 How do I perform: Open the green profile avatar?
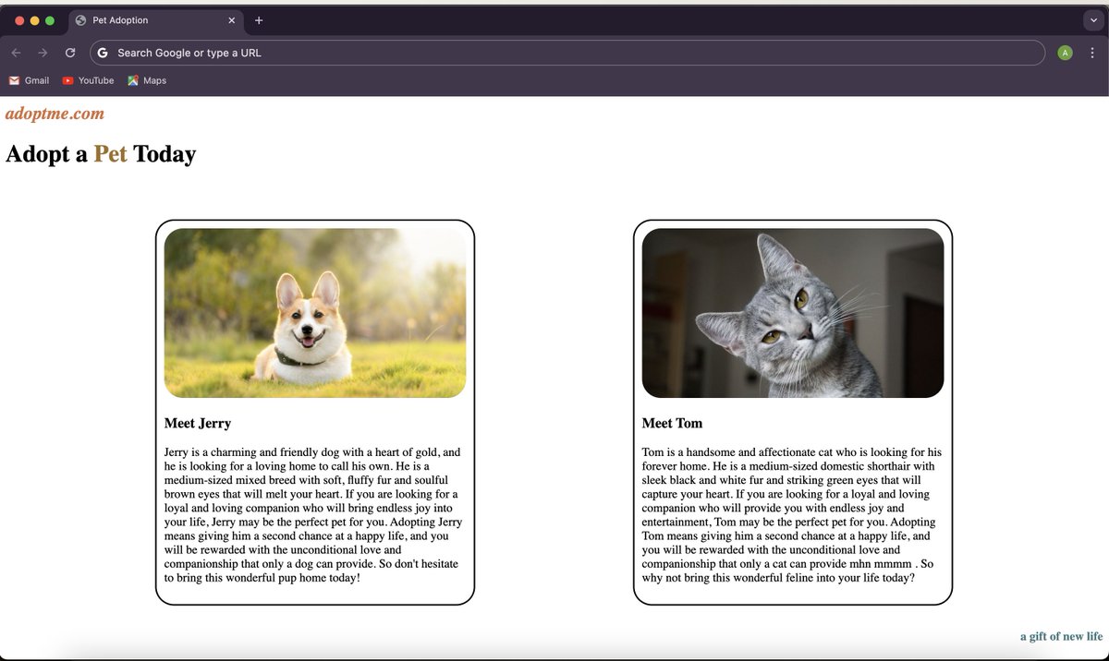(x=1065, y=53)
